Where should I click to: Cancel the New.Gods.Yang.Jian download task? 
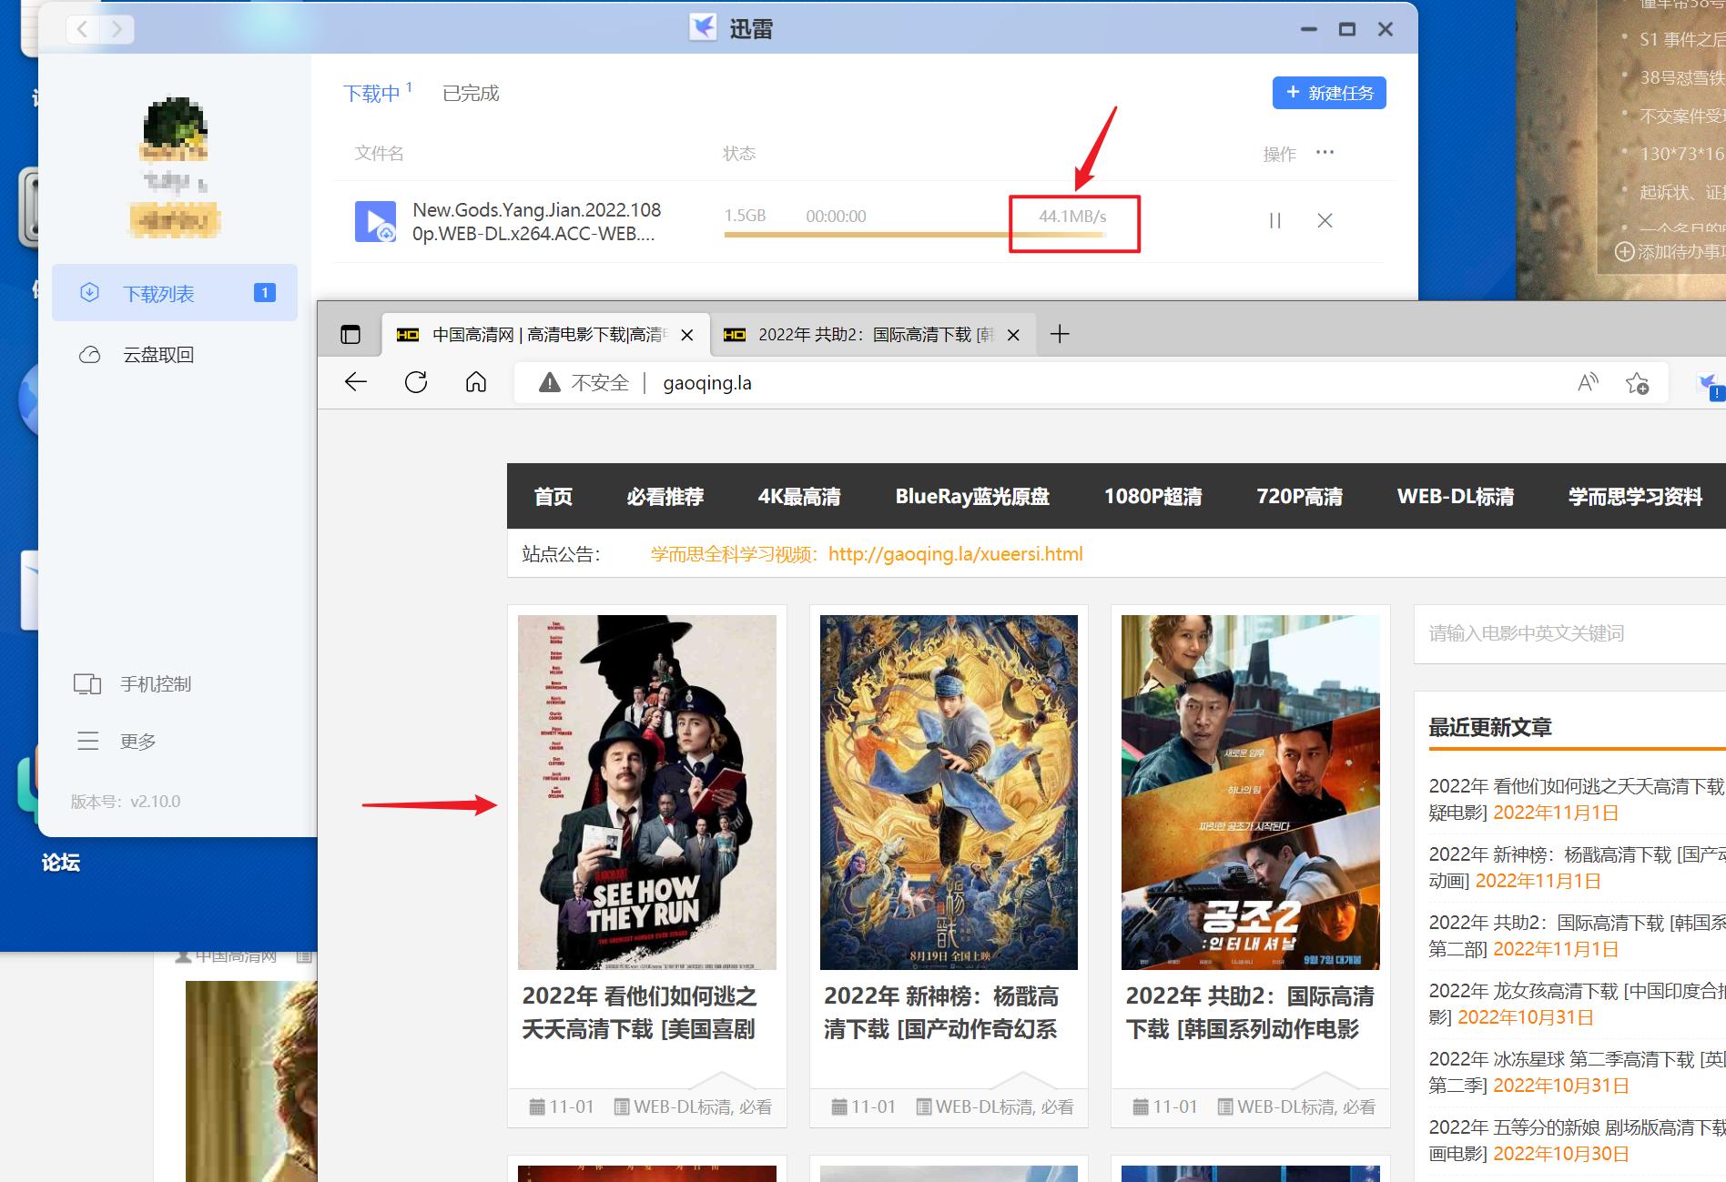click(x=1325, y=220)
